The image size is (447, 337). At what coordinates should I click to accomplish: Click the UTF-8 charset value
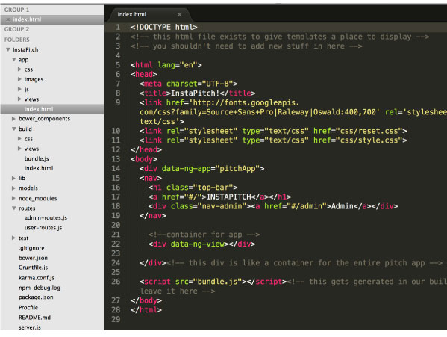point(217,84)
